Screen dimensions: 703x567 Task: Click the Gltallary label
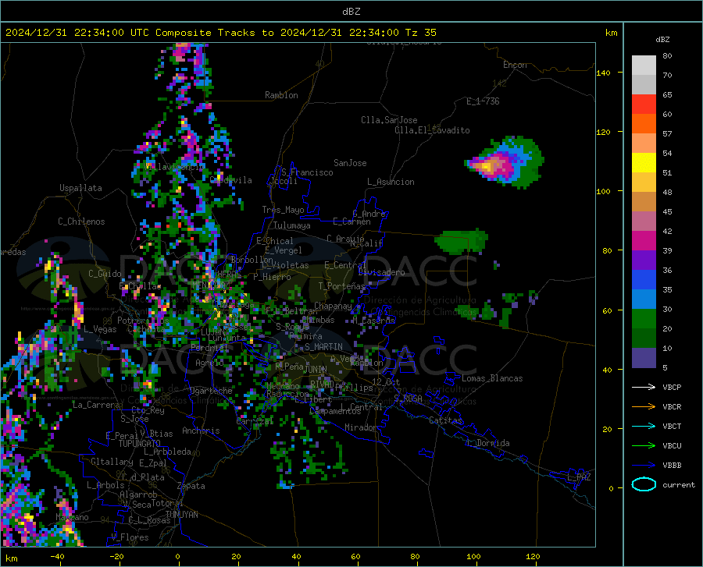tap(112, 462)
